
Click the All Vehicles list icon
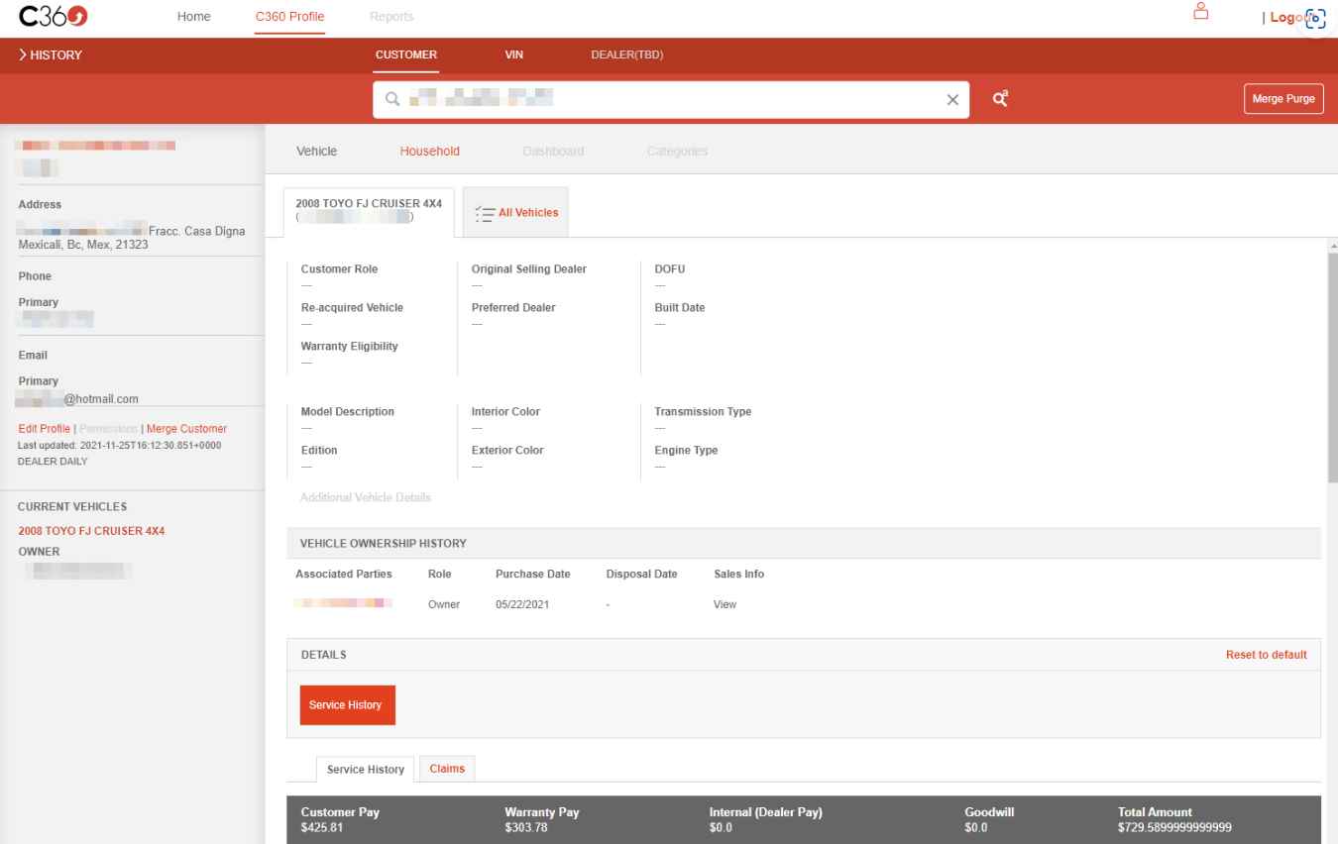pos(485,213)
